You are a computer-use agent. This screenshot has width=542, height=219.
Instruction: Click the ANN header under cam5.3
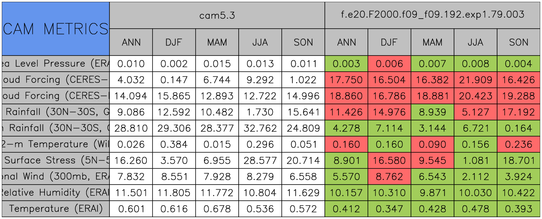point(131,42)
